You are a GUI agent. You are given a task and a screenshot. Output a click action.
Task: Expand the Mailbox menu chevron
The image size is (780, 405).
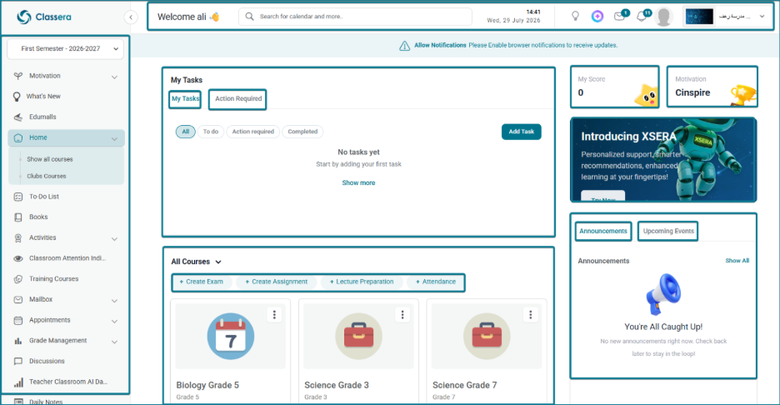point(114,301)
